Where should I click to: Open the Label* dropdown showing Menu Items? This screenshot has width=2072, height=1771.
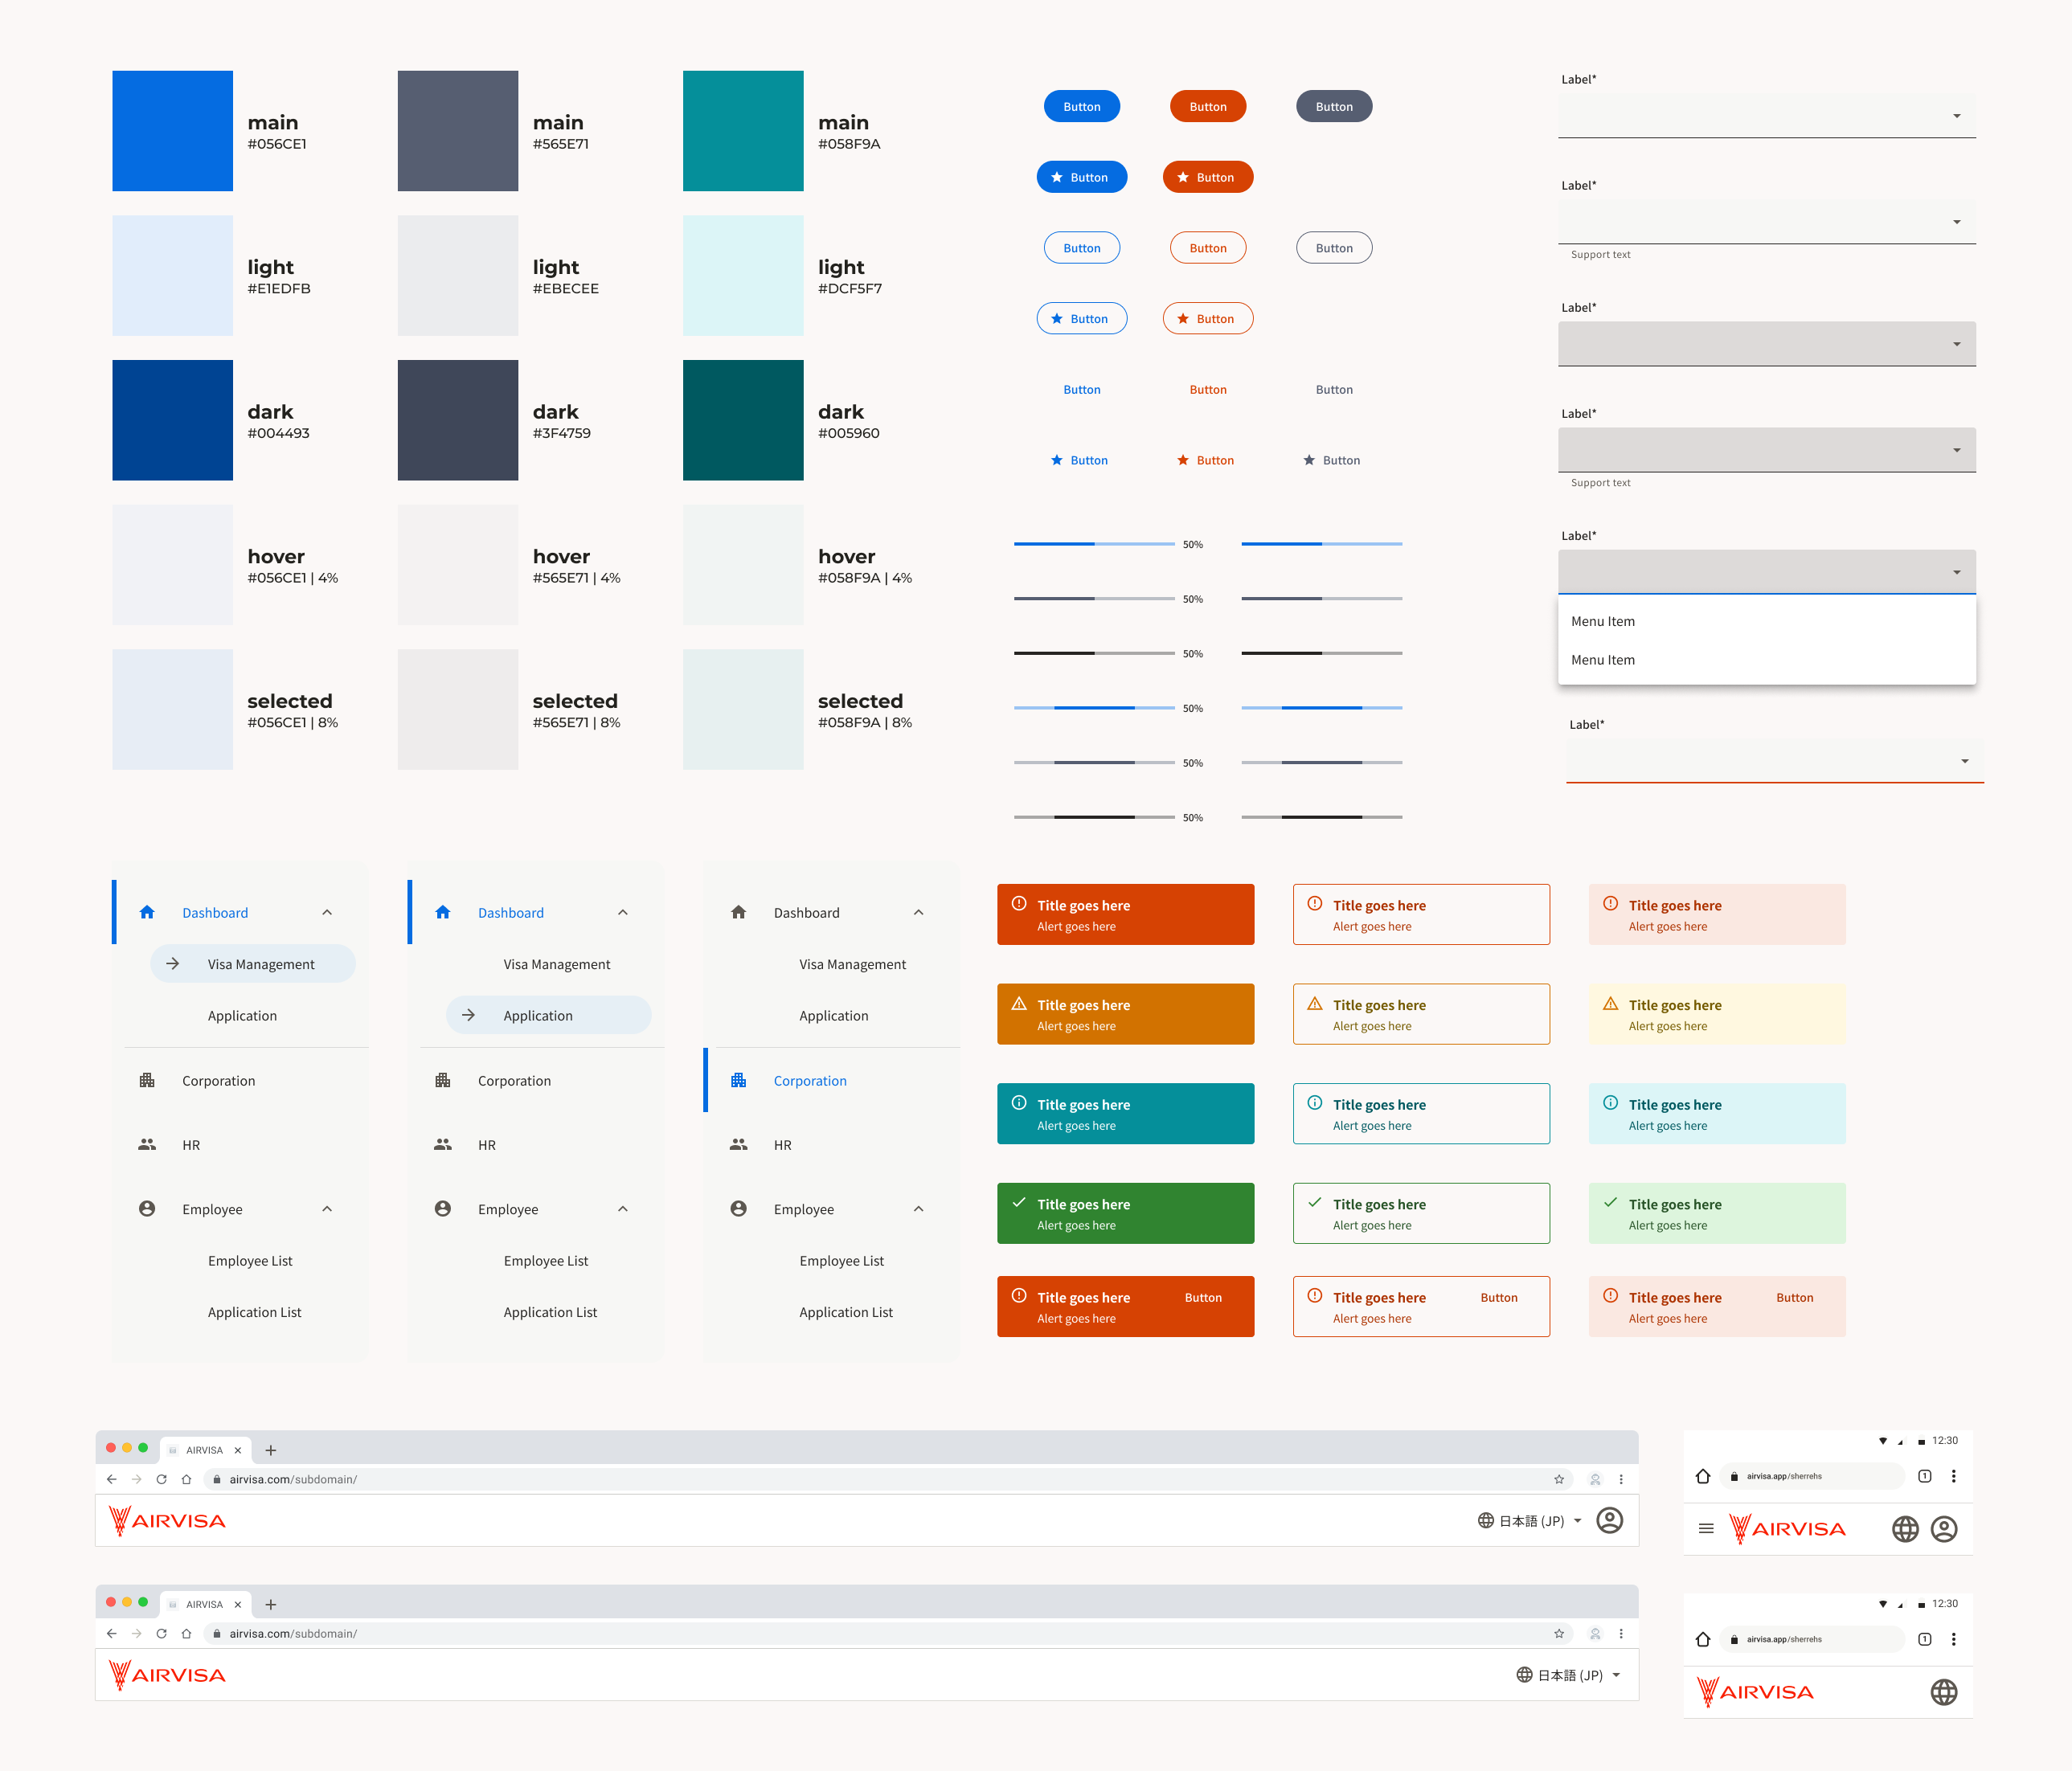click(x=1767, y=571)
